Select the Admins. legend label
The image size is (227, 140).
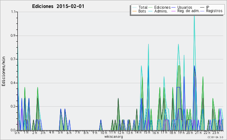pyautogui.click(x=161, y=11)
